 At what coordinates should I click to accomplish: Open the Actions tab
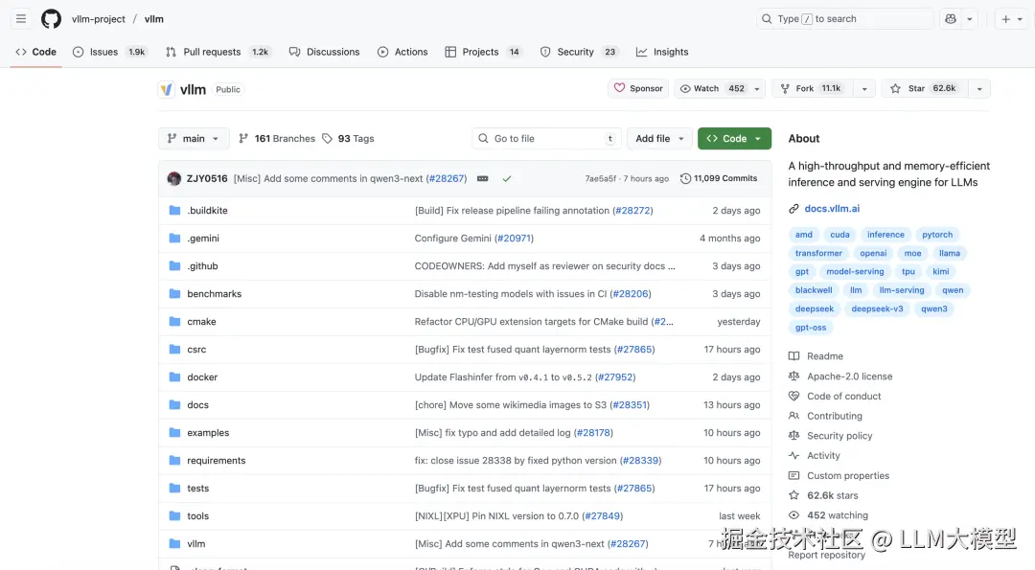(x=402, y=52)
